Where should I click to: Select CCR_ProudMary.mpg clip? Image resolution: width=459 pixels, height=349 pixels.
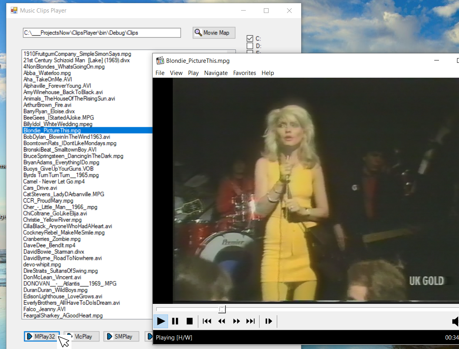click(x=48, y=201)
